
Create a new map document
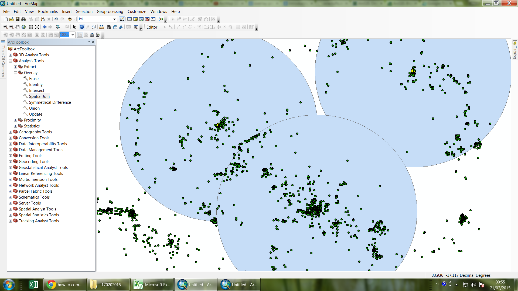tap(5, 19)
